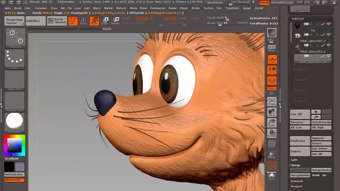Screen dimensions: 340x191
Task: Open the Zplugin menu
Action: pos(247,8)
